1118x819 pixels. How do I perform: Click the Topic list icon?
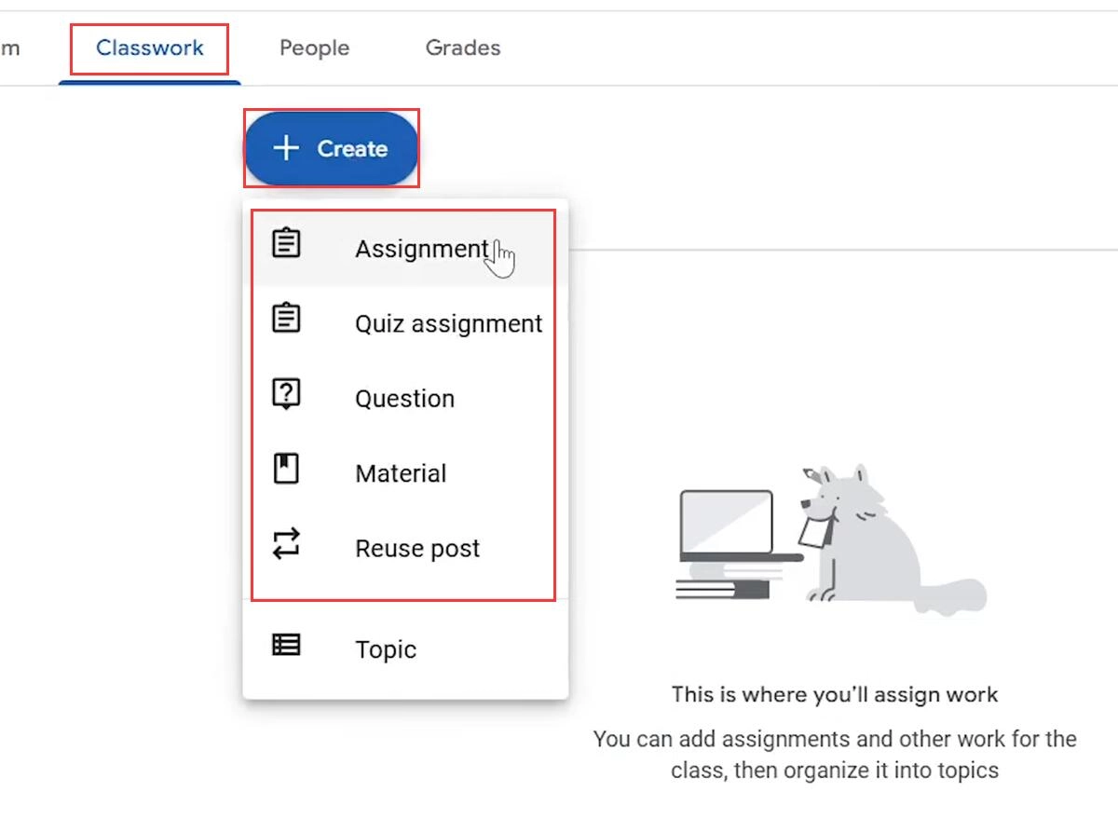284,644
